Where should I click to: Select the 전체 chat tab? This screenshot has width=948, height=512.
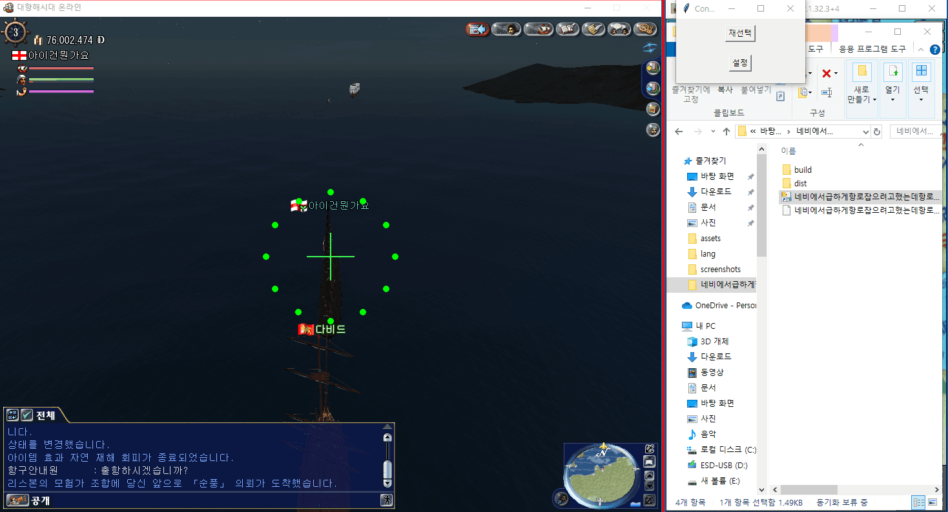coord(46,415)
